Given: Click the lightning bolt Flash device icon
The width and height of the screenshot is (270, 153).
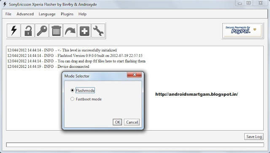Looking at the screenshot, I should tap(13, 30).
